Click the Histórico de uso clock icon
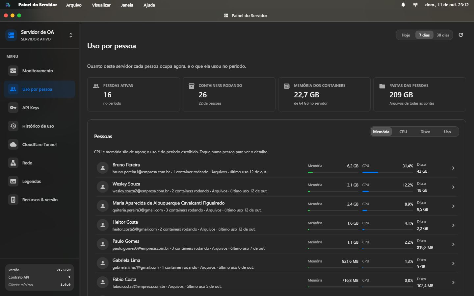The height and width of the screenshot is (296, 474). [x=13, y=126]
